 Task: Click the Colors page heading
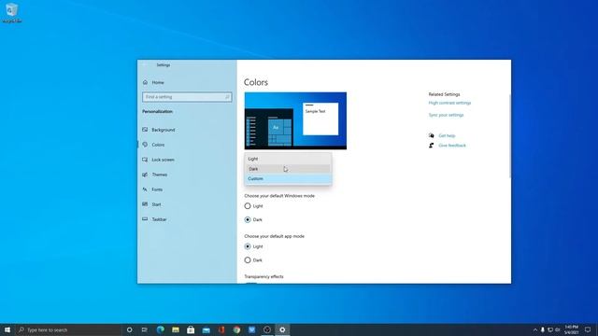point(256,82)
